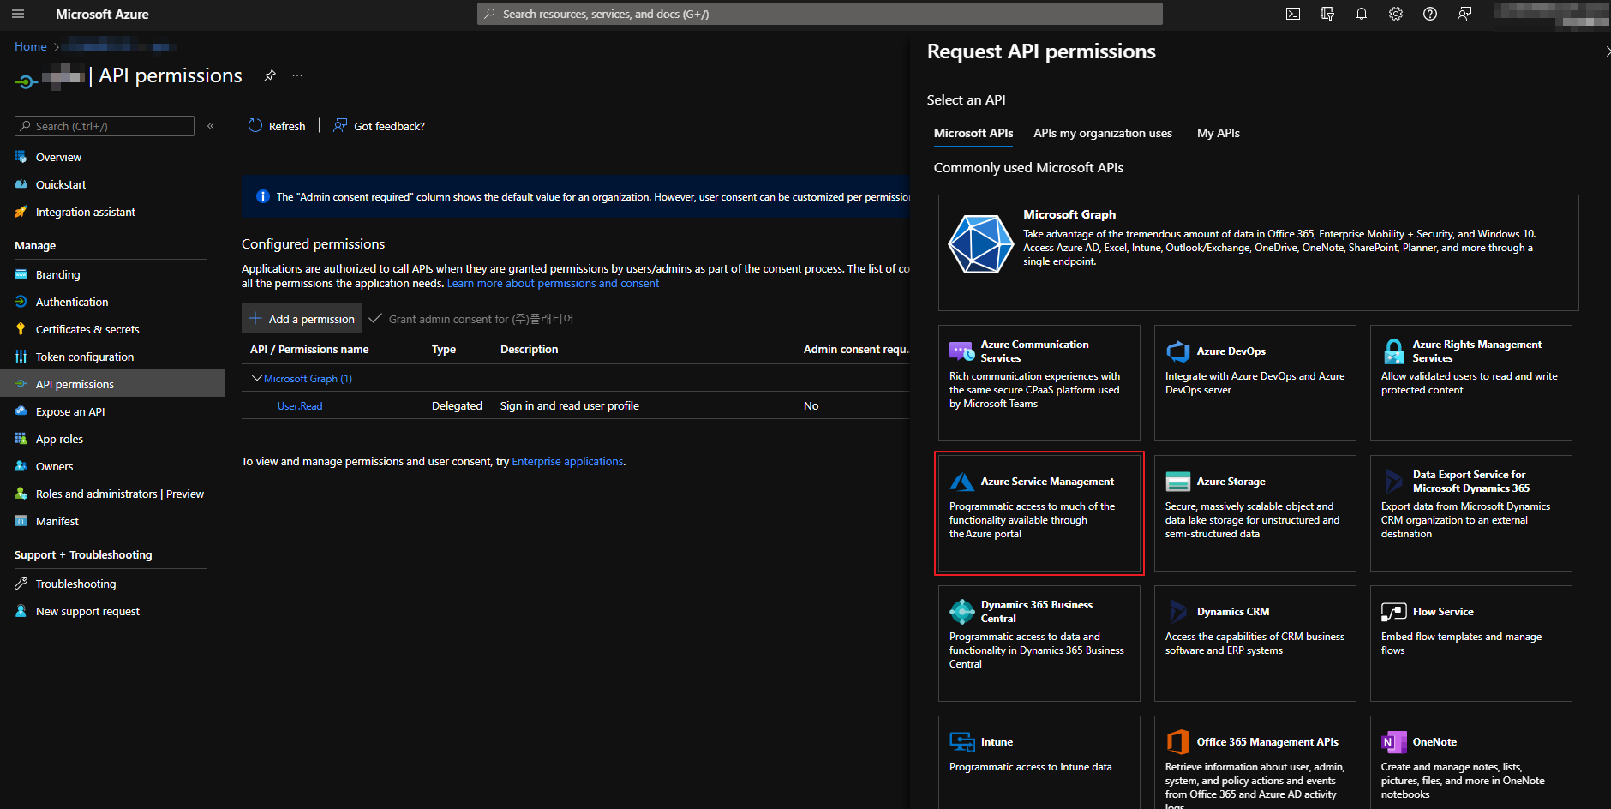Open the more options ellipsis menu
The image size is (1611, 809).
[297, 75]
